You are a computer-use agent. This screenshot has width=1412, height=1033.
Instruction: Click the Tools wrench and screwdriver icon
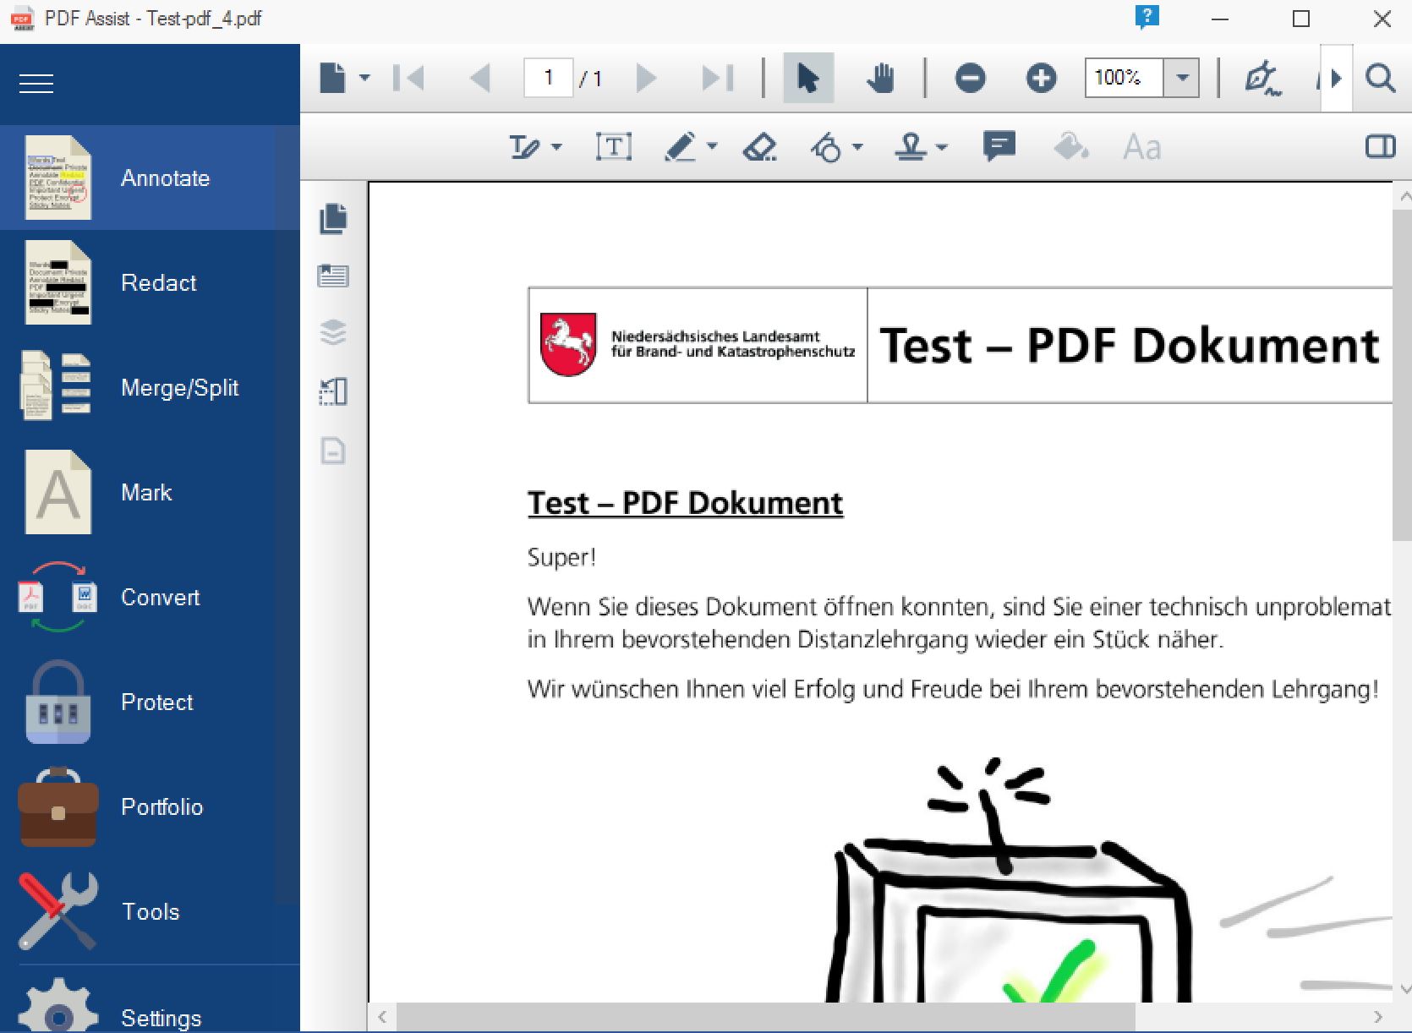point(57,911)
